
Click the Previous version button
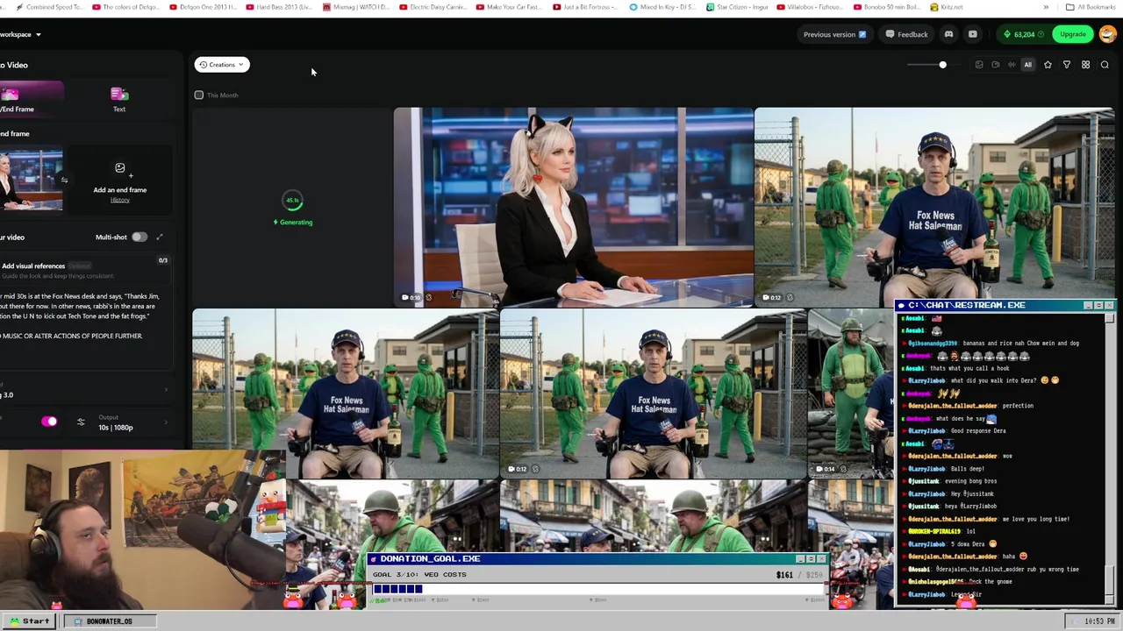[834, 34]
